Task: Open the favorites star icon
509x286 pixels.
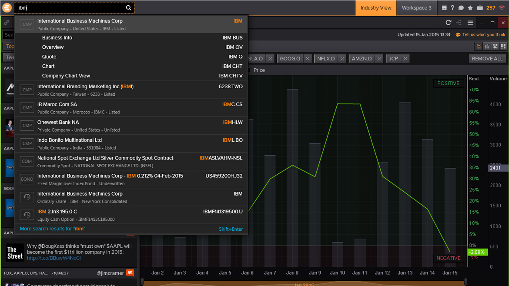Action: pos(470,8)
